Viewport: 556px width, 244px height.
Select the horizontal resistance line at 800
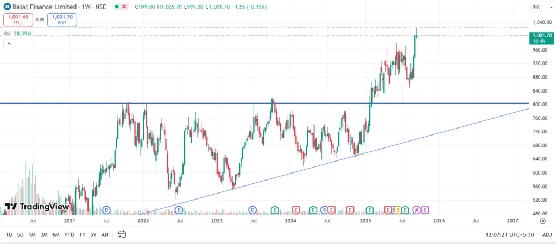point(217,103)
